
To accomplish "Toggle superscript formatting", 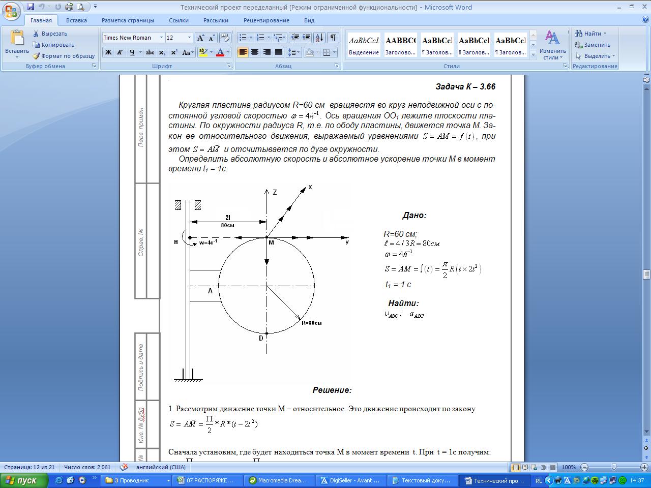I will pos(174,52).
